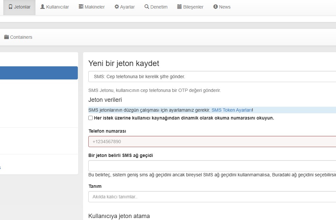This screenshot has width=336, height=220.
Task: Click the user icon beside Kullanıcılar
Action: click(x=42, y=7)
